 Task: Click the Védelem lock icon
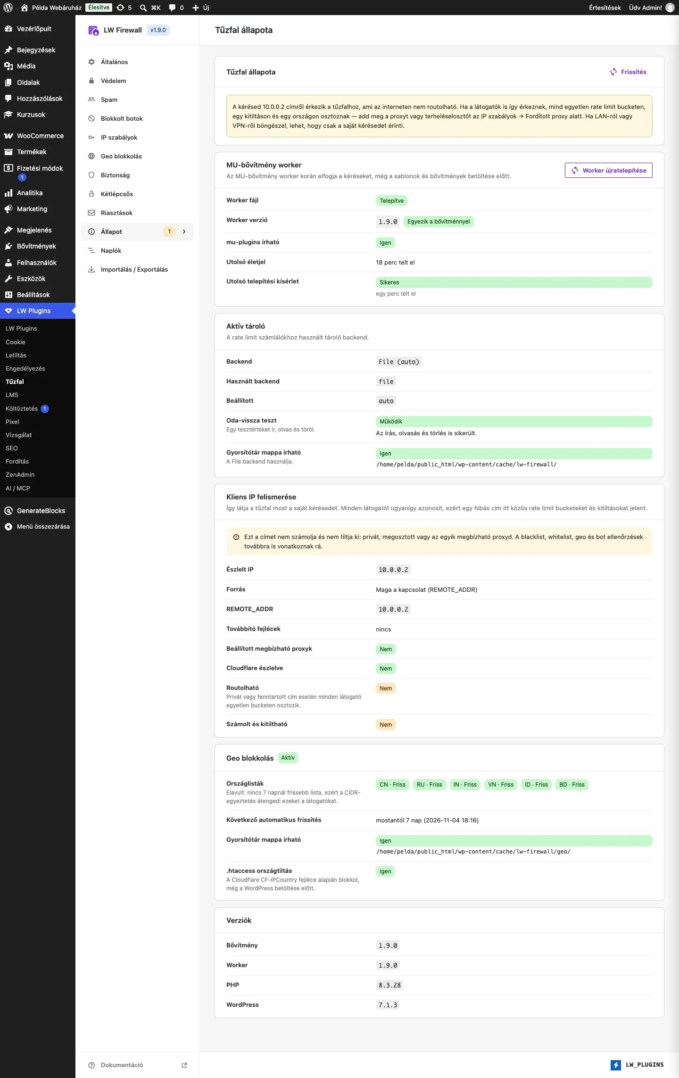(x=91, y=81)
